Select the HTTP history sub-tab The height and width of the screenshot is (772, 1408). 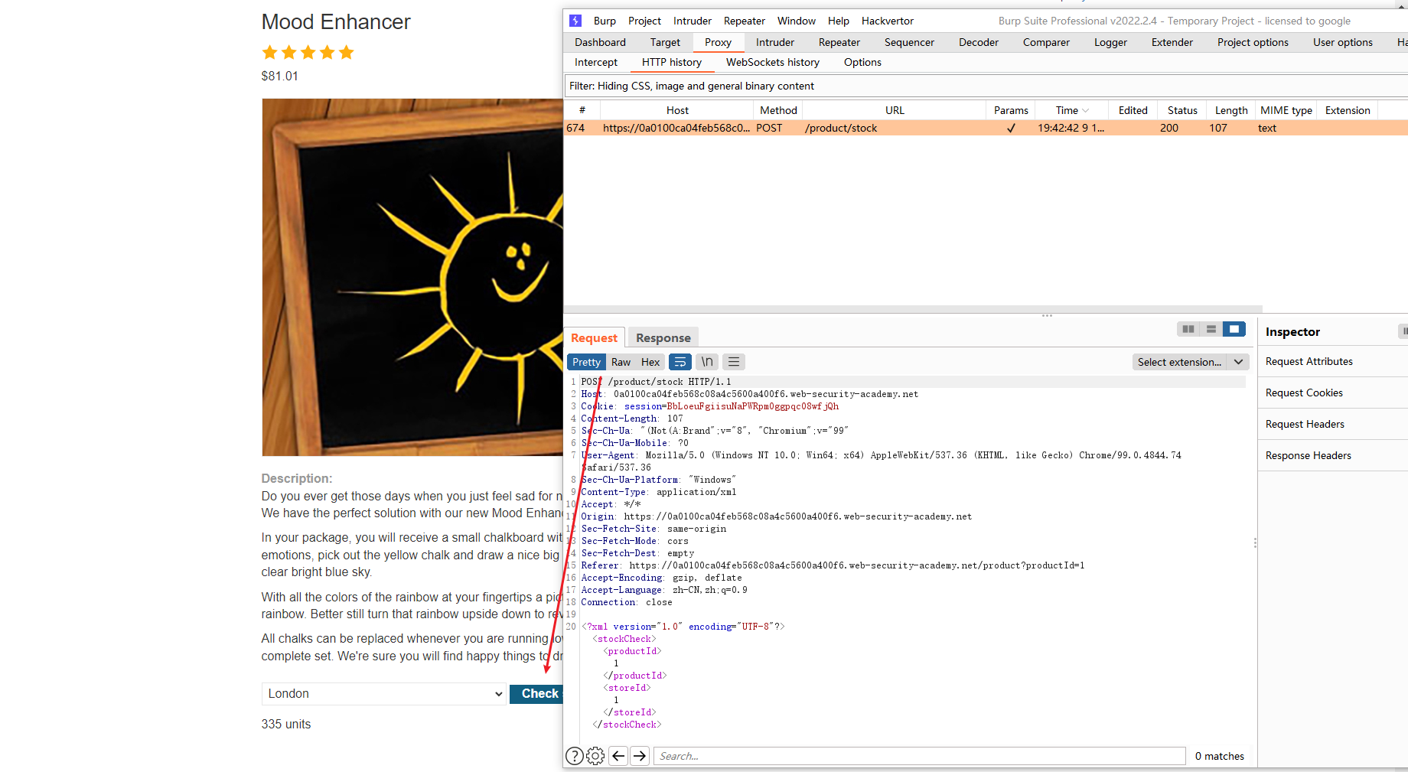click(671, 62)
